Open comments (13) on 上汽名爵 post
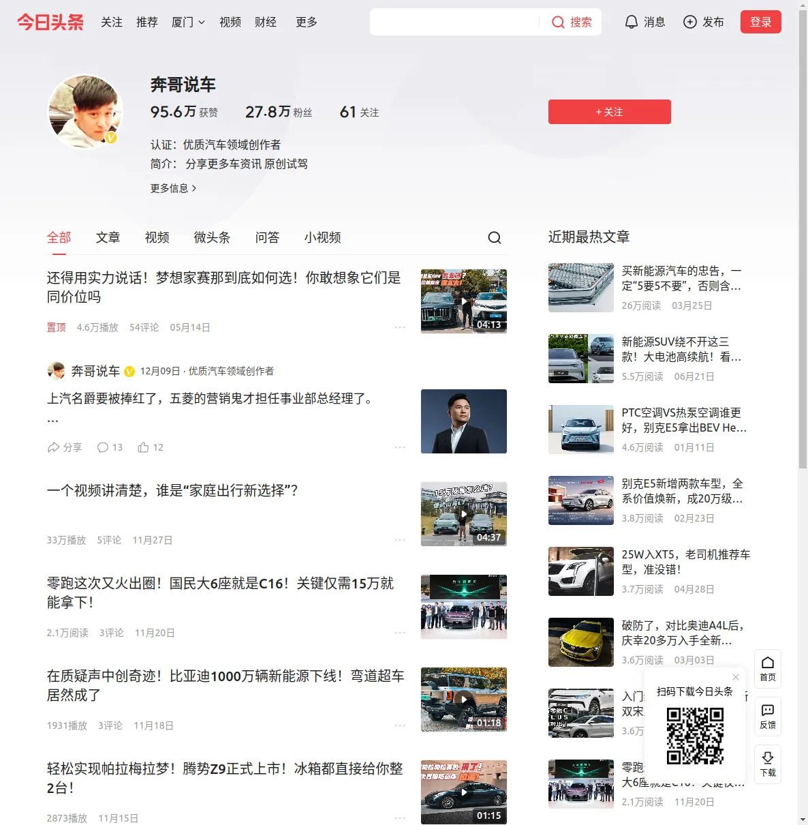Image resolution: width=808 pixels, height=825 pixels. pos(110,447)
